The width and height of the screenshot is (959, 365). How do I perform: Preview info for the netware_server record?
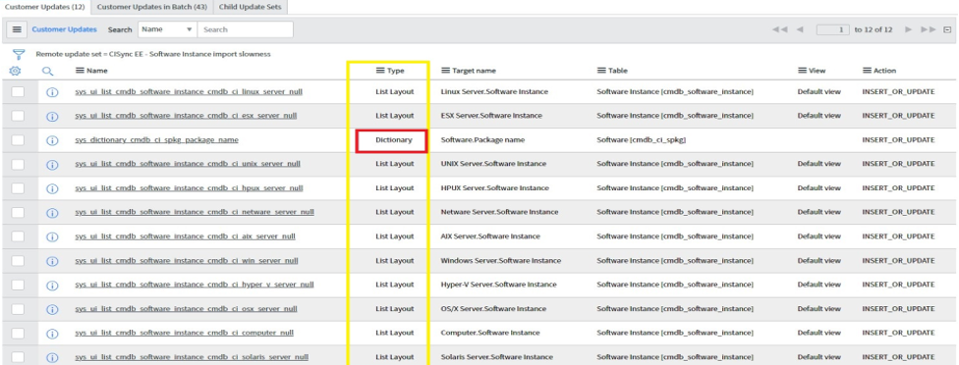point(52,212)
